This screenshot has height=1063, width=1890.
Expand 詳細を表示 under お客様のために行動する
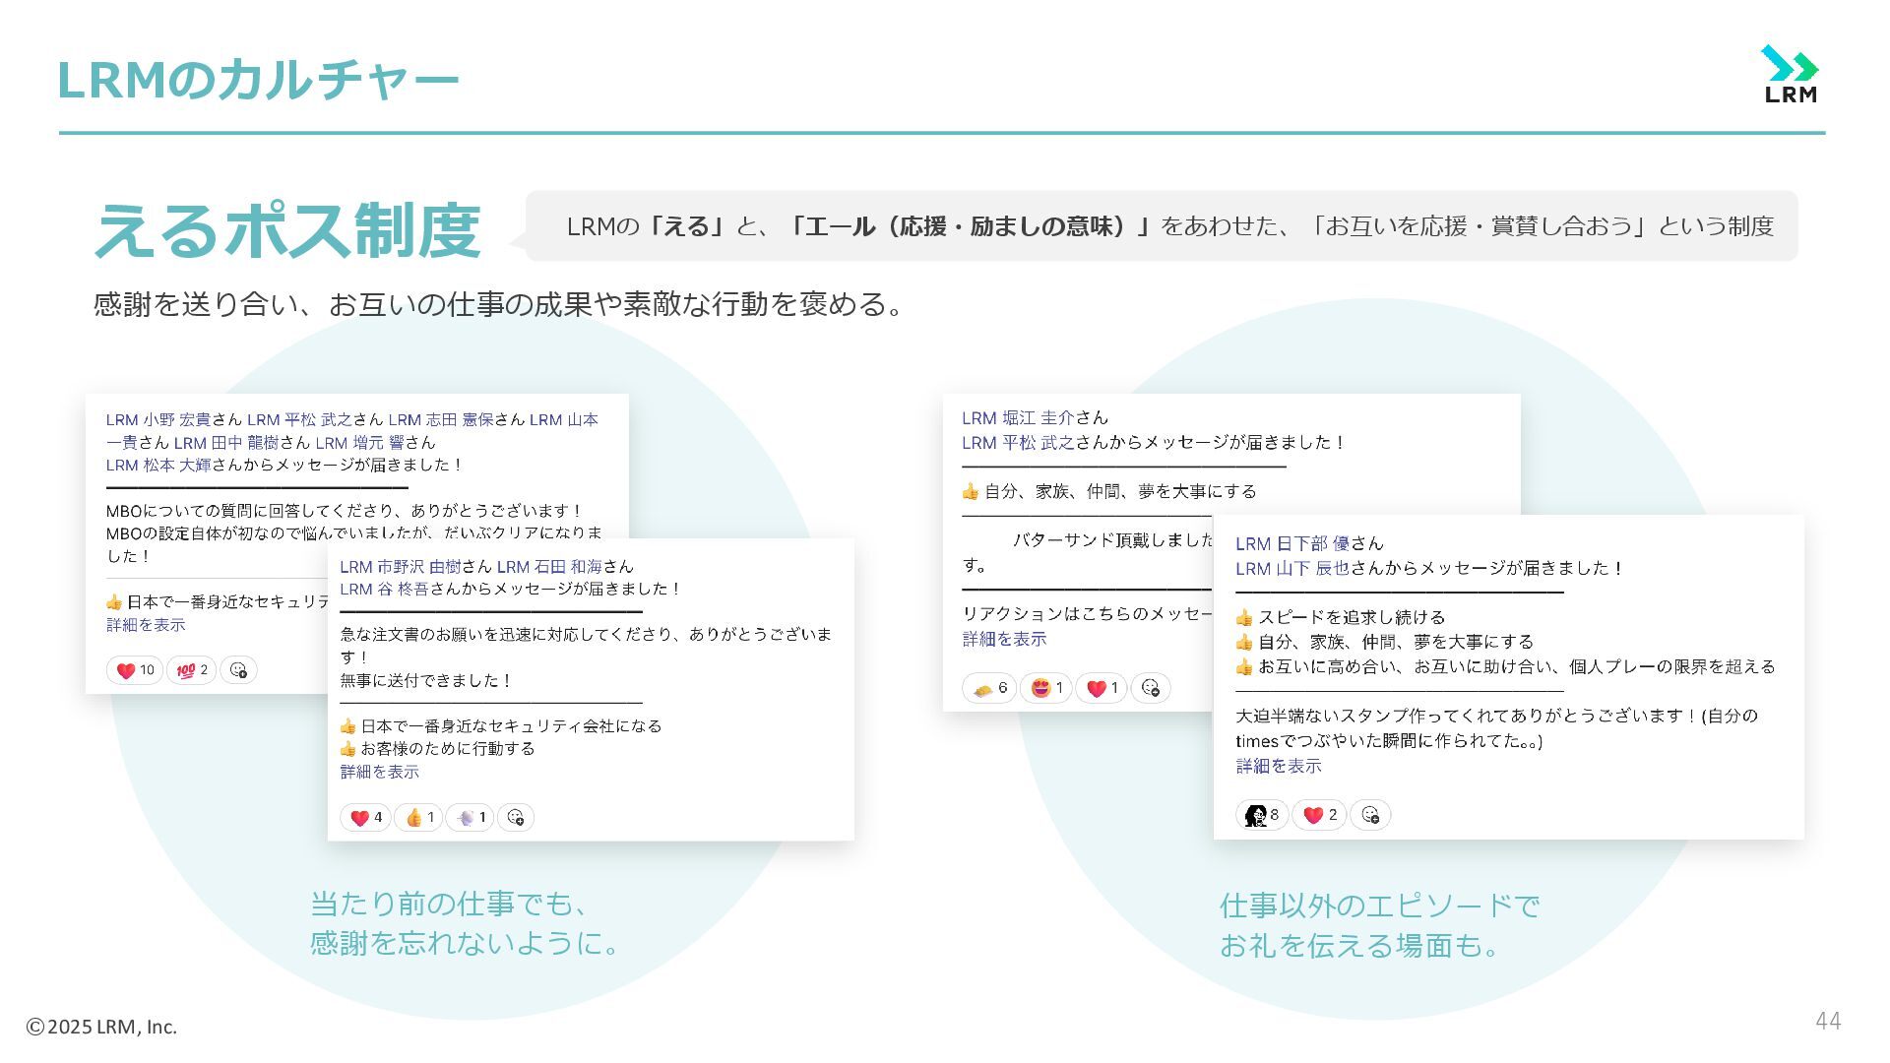coord(379,772)
